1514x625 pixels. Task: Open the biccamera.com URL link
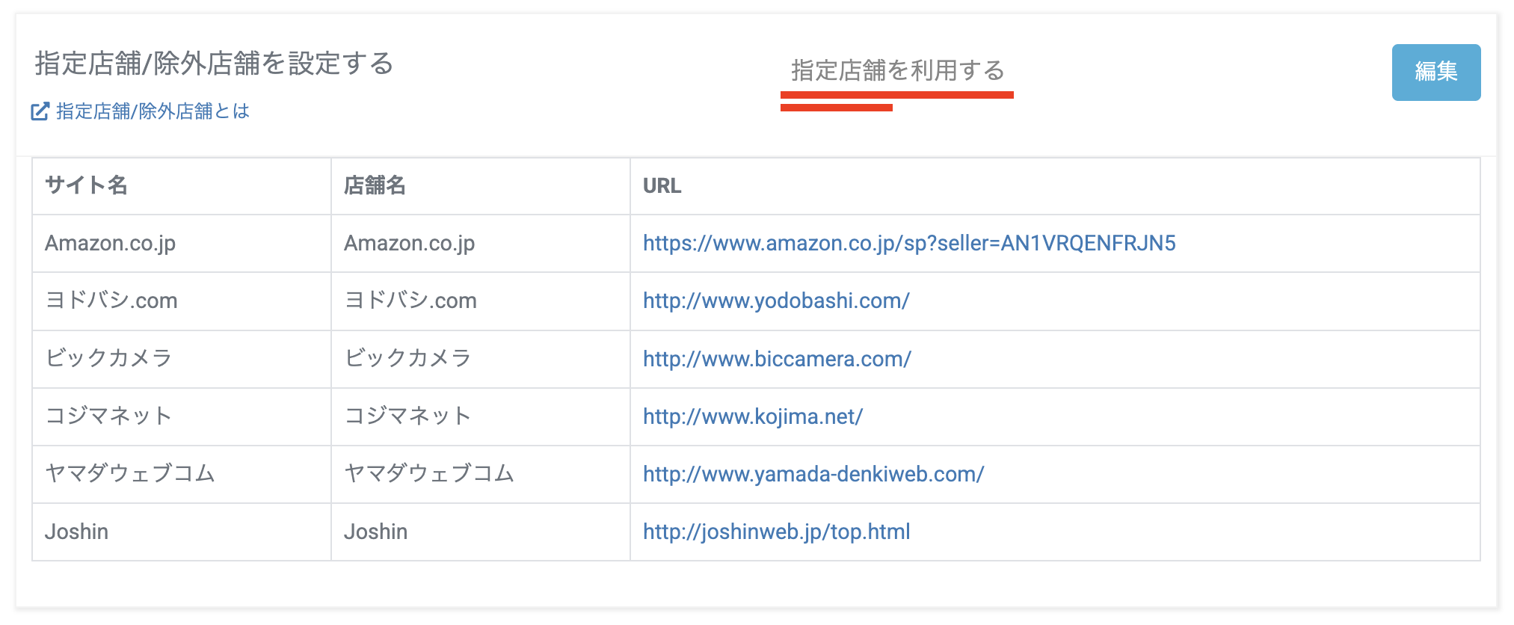(x=776, y=359)
